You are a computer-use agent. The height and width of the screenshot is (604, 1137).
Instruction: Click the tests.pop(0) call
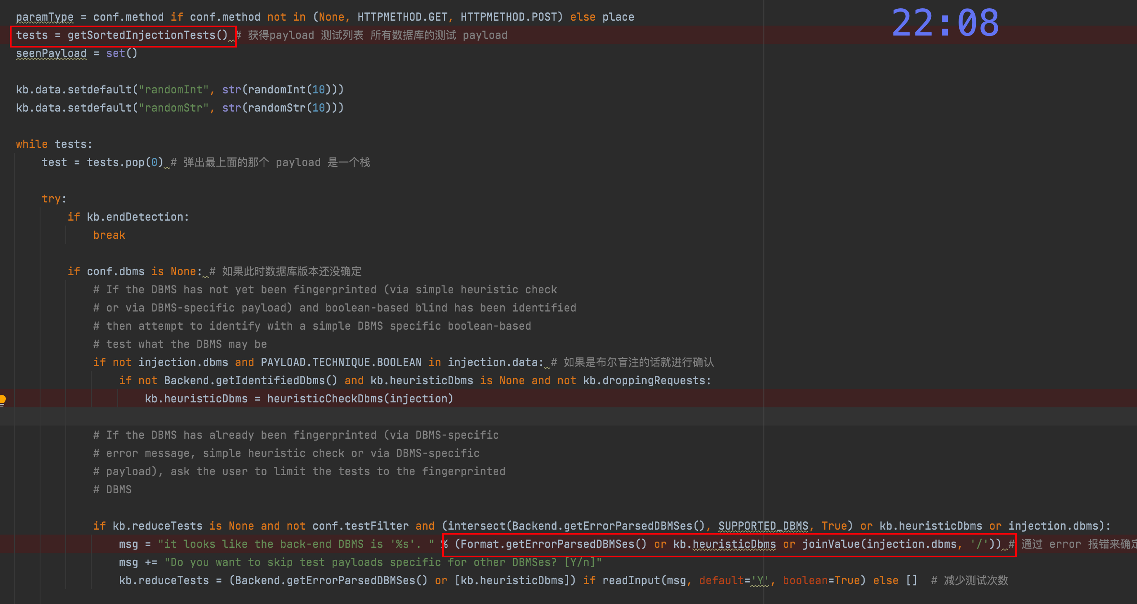point(125,162)
